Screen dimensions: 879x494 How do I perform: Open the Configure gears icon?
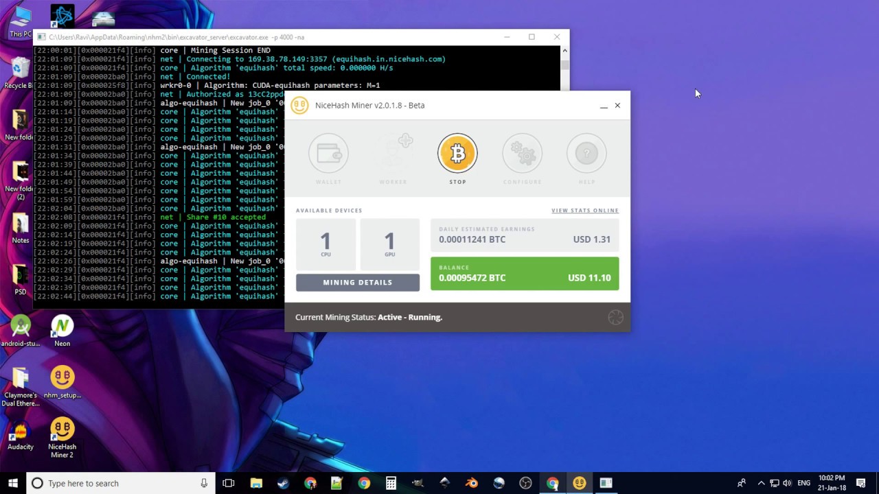(522, 153)
